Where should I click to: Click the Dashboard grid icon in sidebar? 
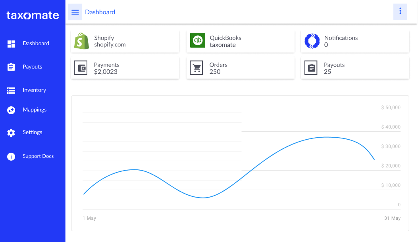click(x=11, y=44)
